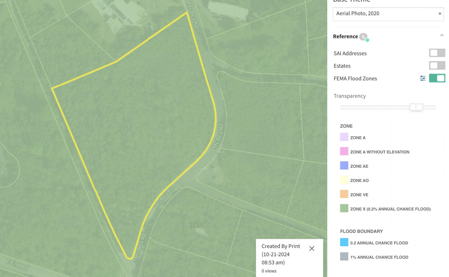Disable the FEMA Flood Zones toggle
Screen dimensions: 449x277
point(437,78)
